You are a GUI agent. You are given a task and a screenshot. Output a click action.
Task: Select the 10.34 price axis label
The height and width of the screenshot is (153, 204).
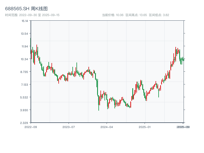(25, 59)
